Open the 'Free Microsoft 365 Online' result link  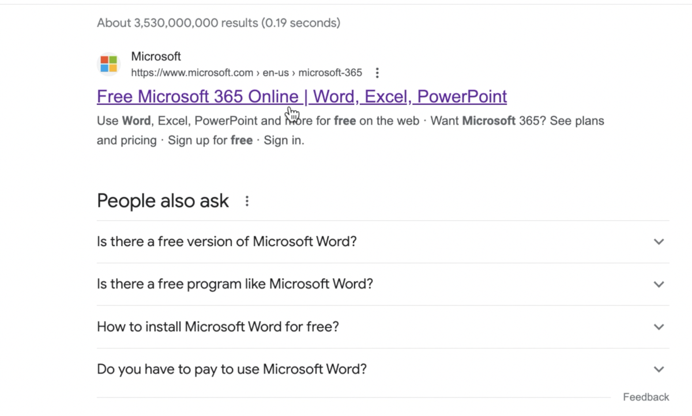(301, 96)
